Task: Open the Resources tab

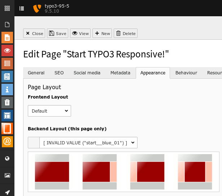Action: (214, 73)
